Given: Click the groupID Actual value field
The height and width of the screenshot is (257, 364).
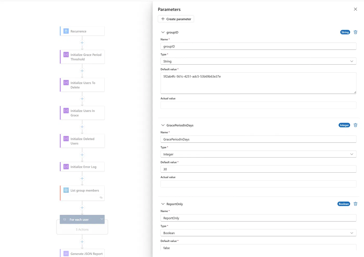Looking at the screenshot, I should pyautogui.click(x=258, y=105).
